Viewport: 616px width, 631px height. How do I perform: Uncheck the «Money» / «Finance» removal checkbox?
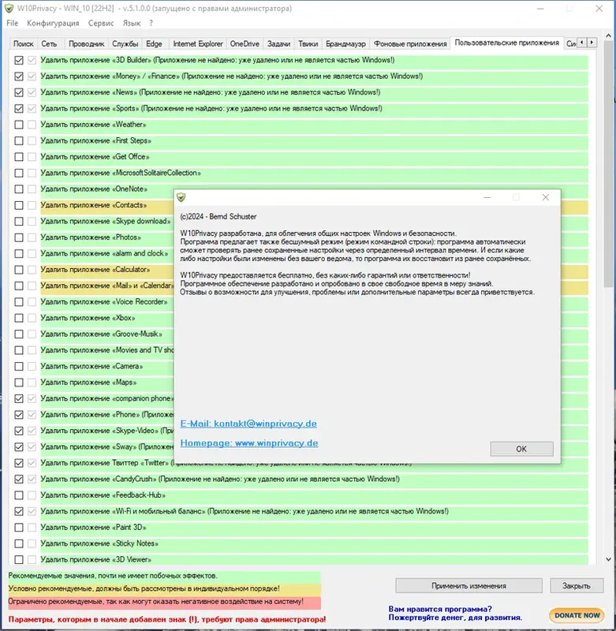click(x=19, y=77)
